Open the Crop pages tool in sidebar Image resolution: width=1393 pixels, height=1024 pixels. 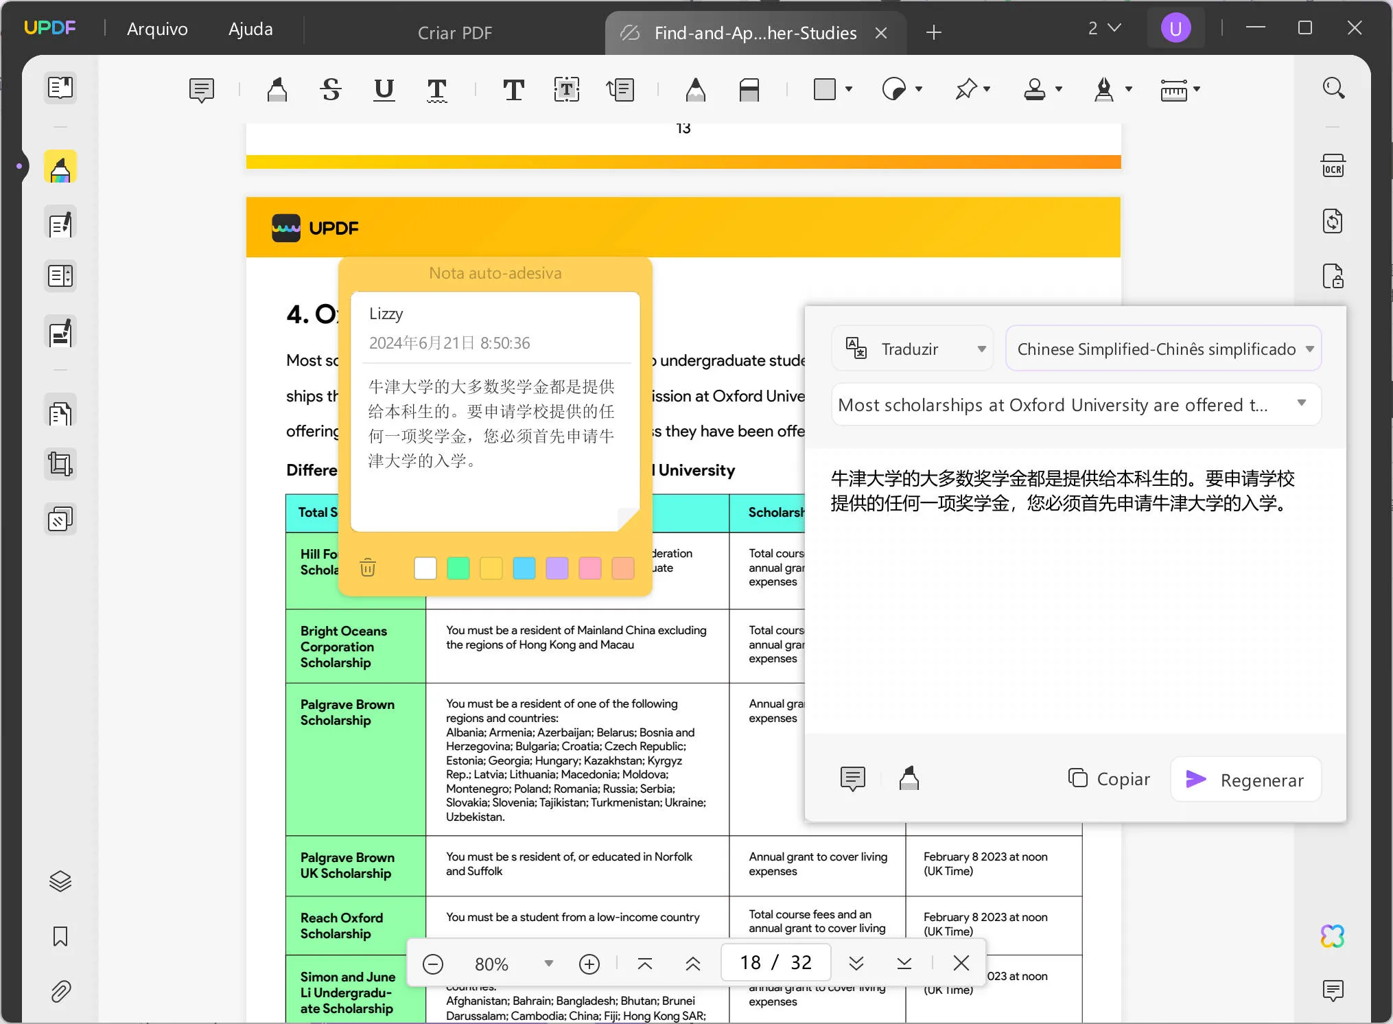[60, 465]
